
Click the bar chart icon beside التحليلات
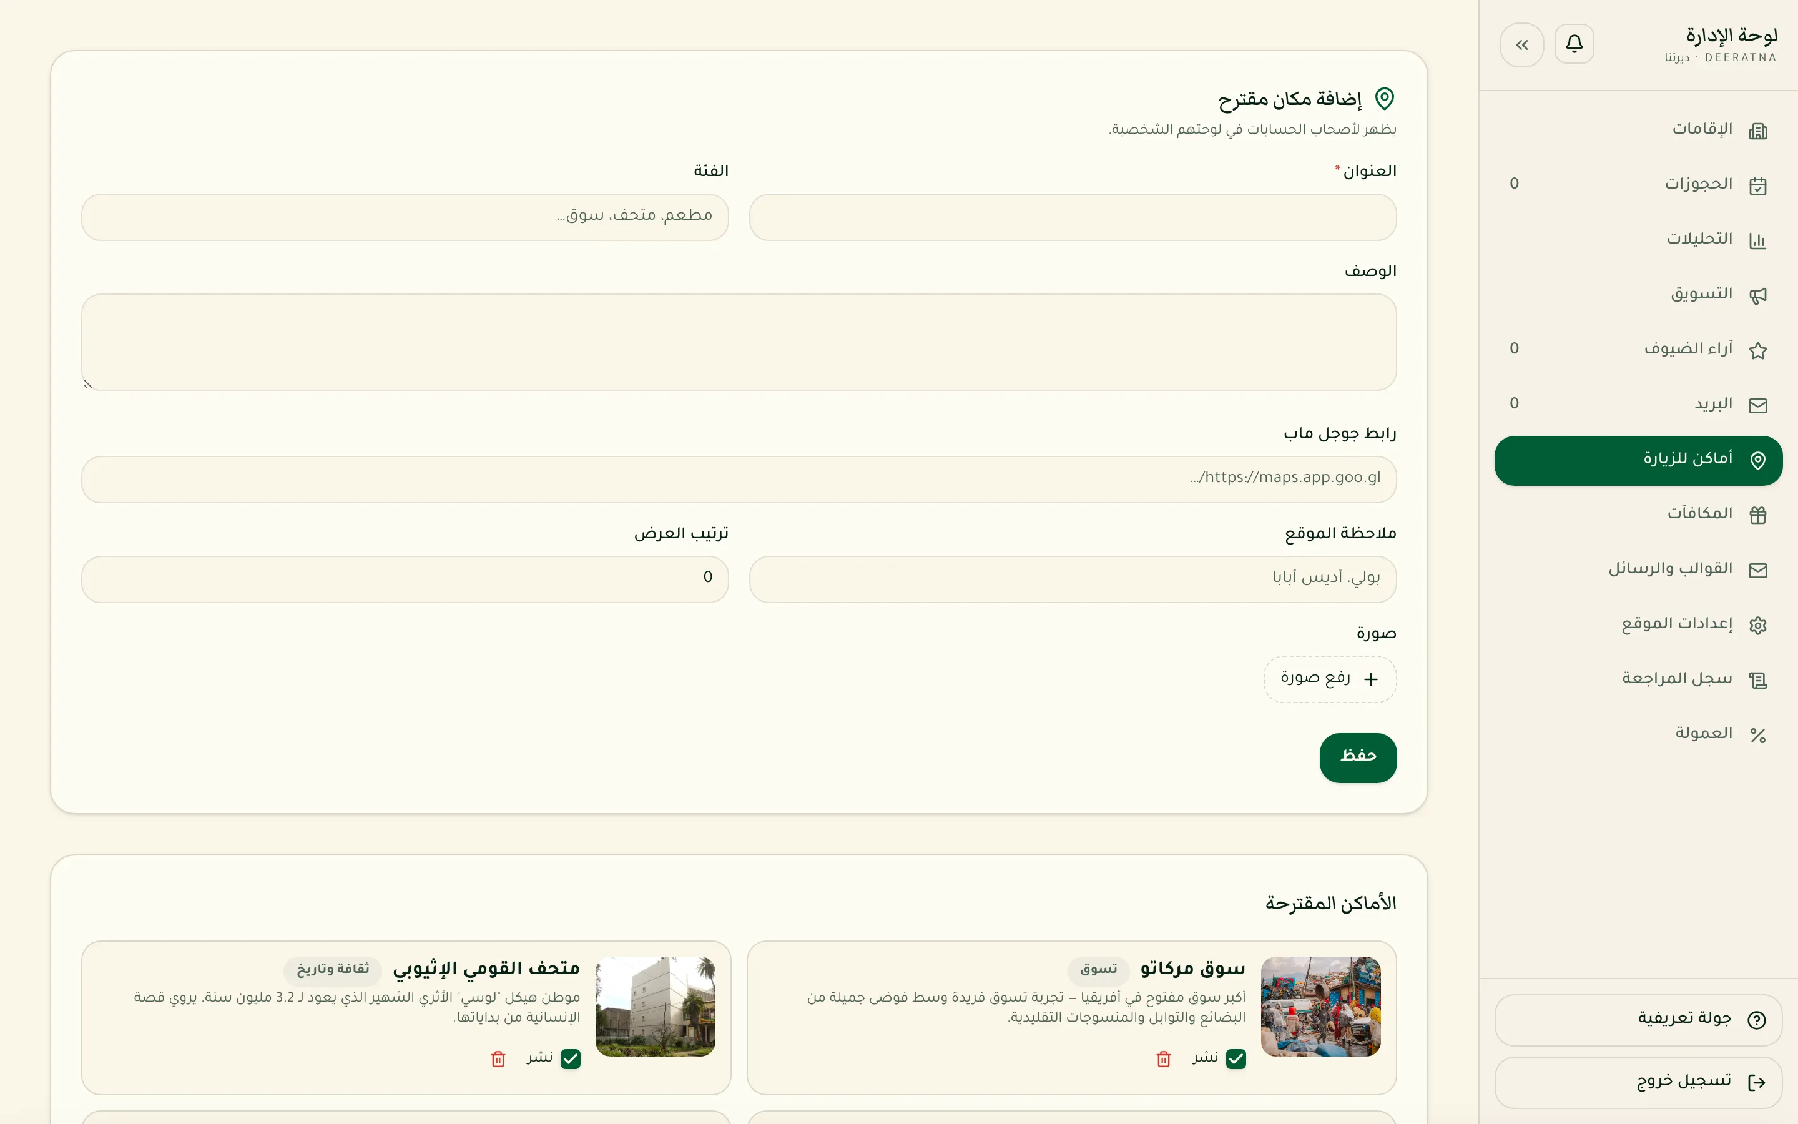coord(1757,241)
